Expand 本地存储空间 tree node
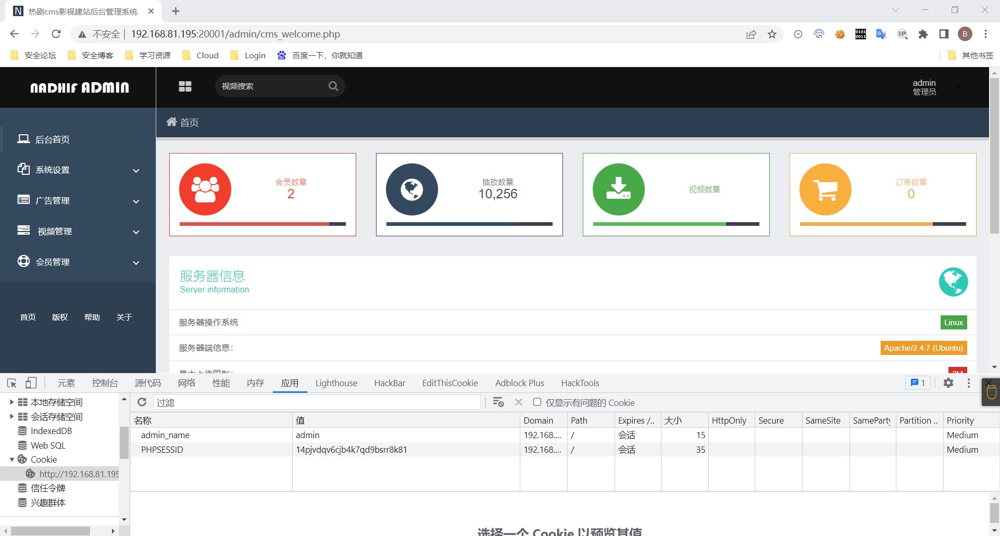 (x=11, y=402)
